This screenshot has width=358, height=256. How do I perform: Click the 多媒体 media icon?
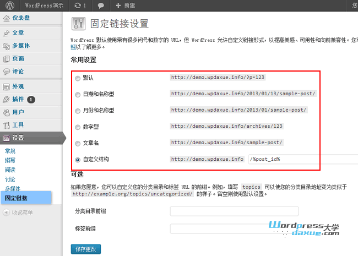[x=7, y=46]
